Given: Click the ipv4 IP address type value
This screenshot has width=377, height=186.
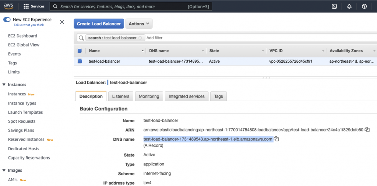Looking at the screenshot, I should [147, 183].
